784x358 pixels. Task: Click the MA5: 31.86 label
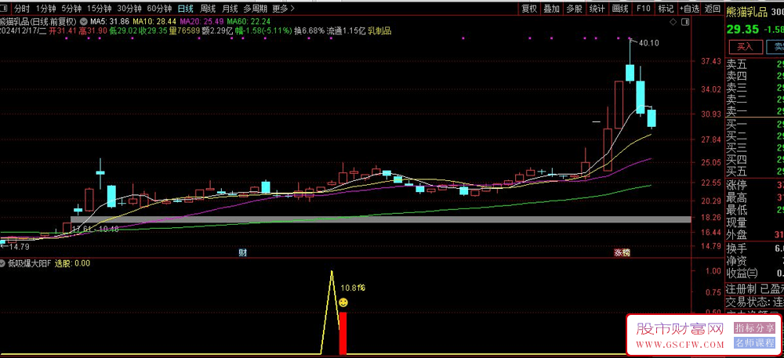(110, 21)
